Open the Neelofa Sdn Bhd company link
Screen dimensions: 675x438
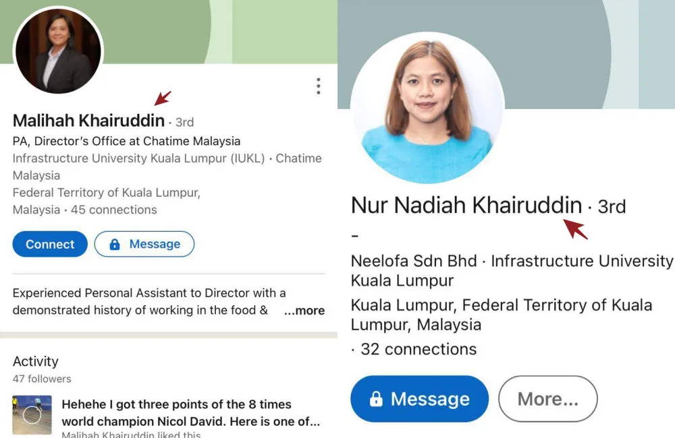[414, 261]
